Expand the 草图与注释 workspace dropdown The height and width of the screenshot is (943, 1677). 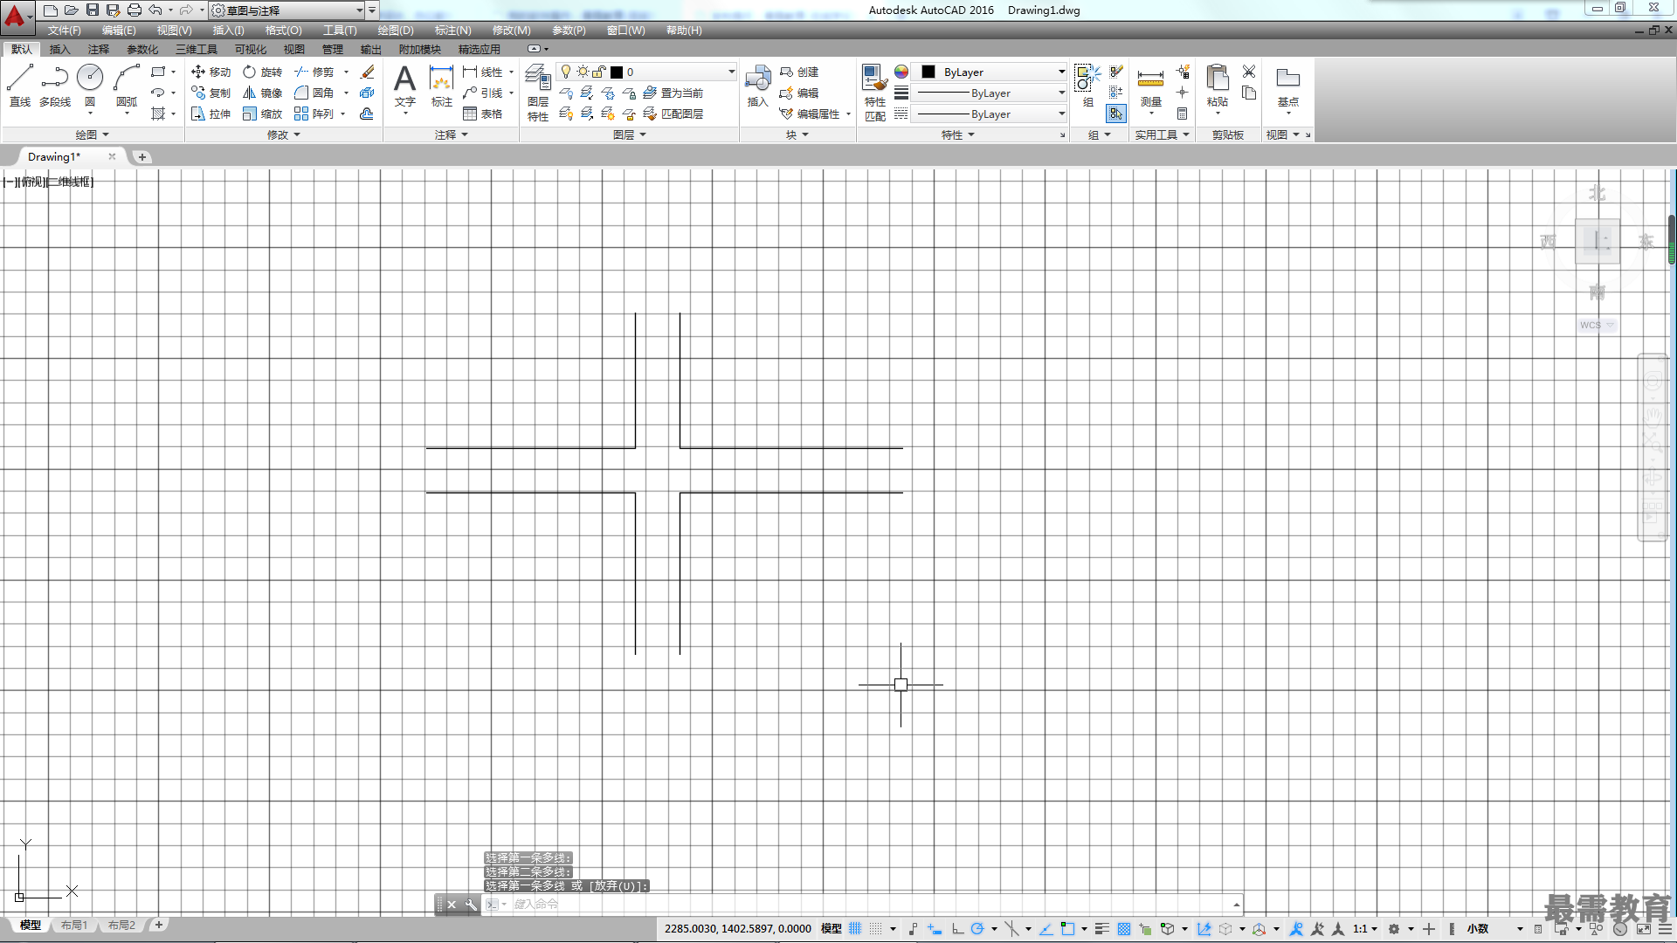(288, 10)
